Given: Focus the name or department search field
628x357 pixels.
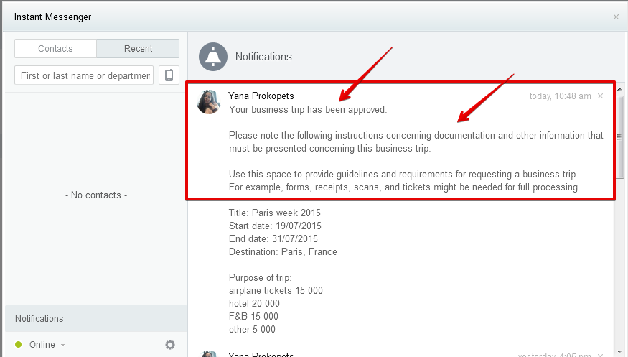Looking at the screenshot, I should point(84,75).
